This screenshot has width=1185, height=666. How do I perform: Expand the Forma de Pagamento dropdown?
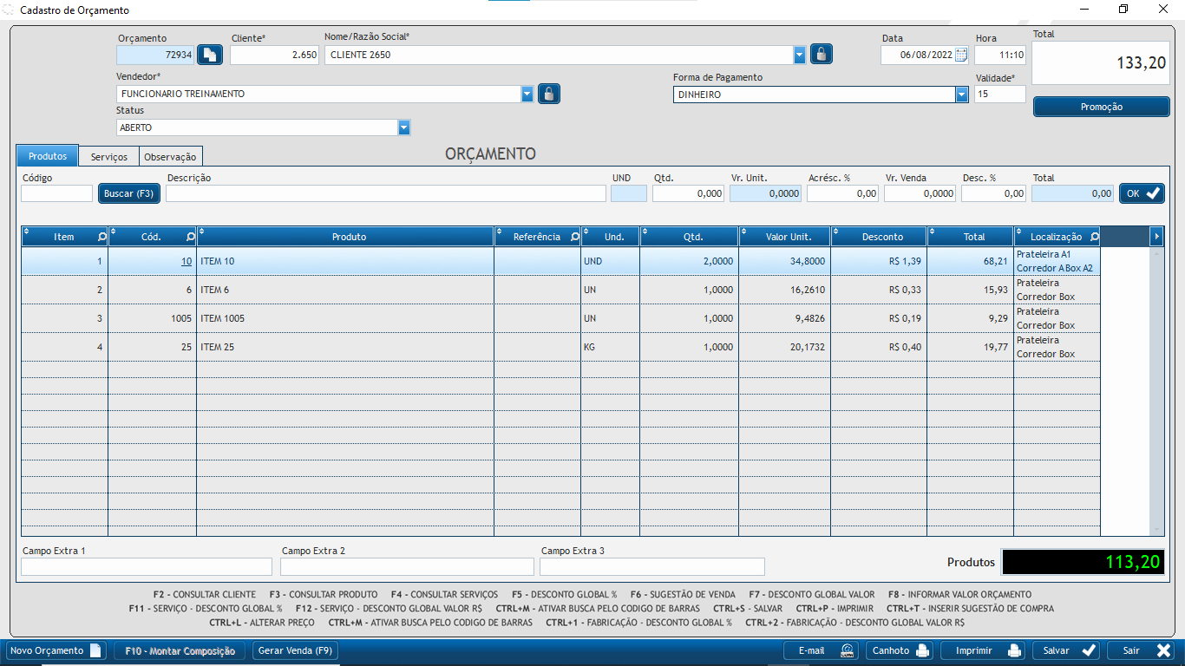point(961,95)
